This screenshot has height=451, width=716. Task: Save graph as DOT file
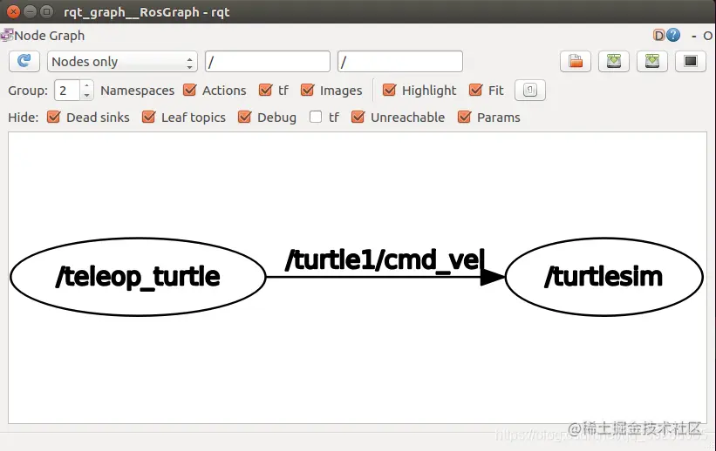[x=614, y=61]
